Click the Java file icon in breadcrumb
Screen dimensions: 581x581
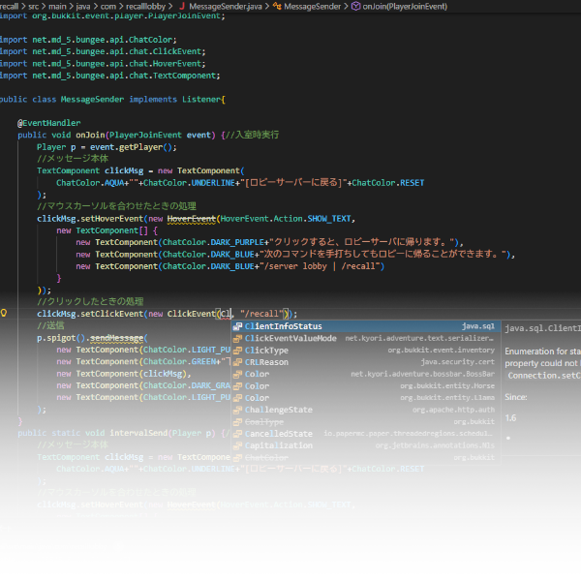point(183,6)
